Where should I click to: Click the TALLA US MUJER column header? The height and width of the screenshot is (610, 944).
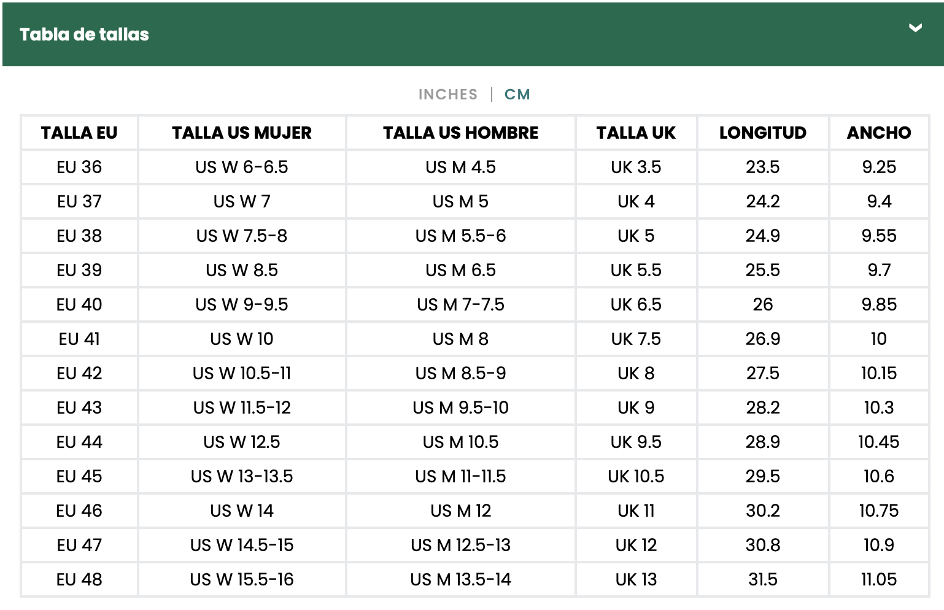click(242, 133)
